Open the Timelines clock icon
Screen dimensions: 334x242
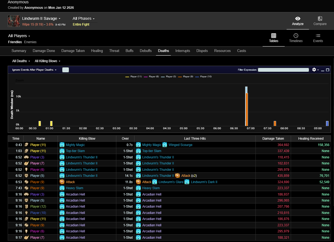tap(296, 36)
